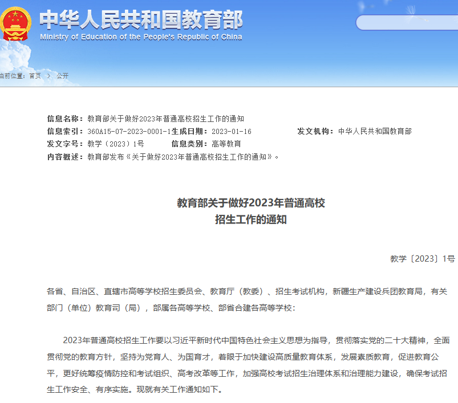Click the 发文字号 label
This screenshot has width=458, height=403.
[65, 144]
